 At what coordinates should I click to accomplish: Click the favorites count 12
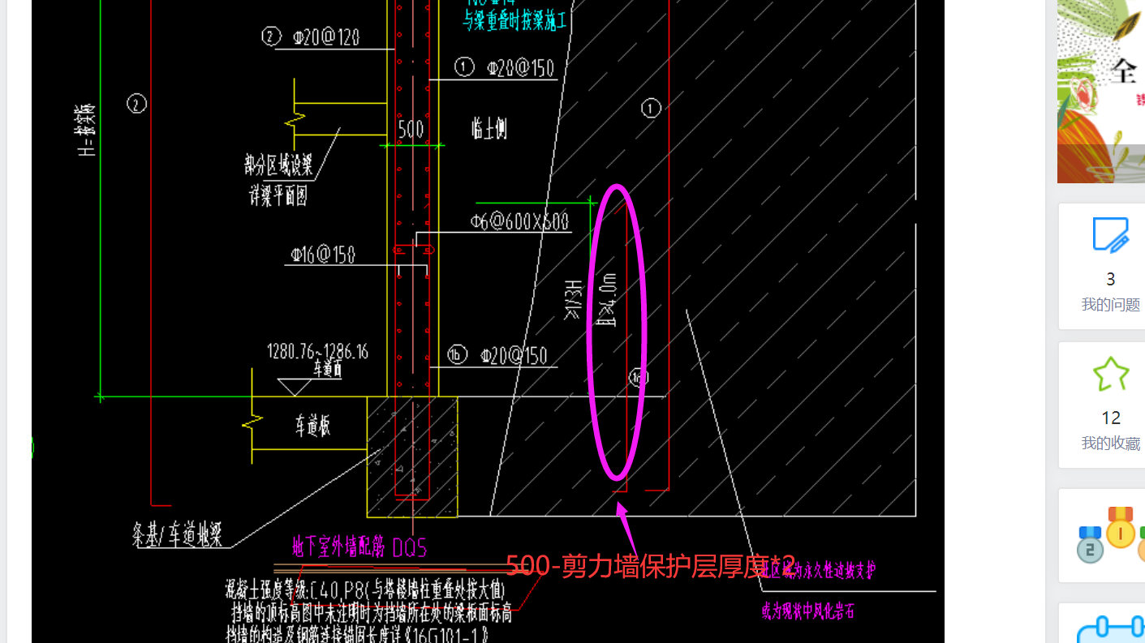(1110, 418)
